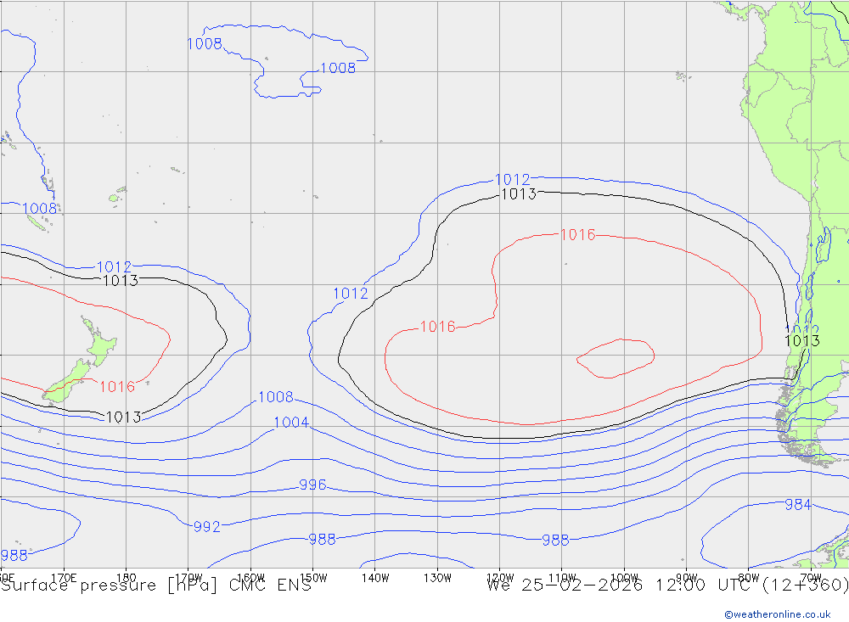Click the black 1013 label on the Chilean coast
Screen dimensions: 849x622
pos(802,340)
